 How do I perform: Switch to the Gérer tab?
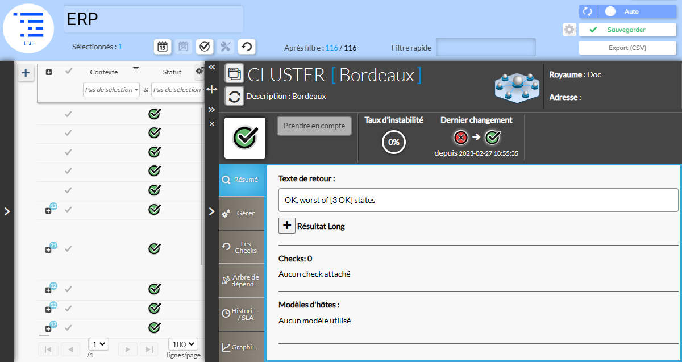coord(242,213)
